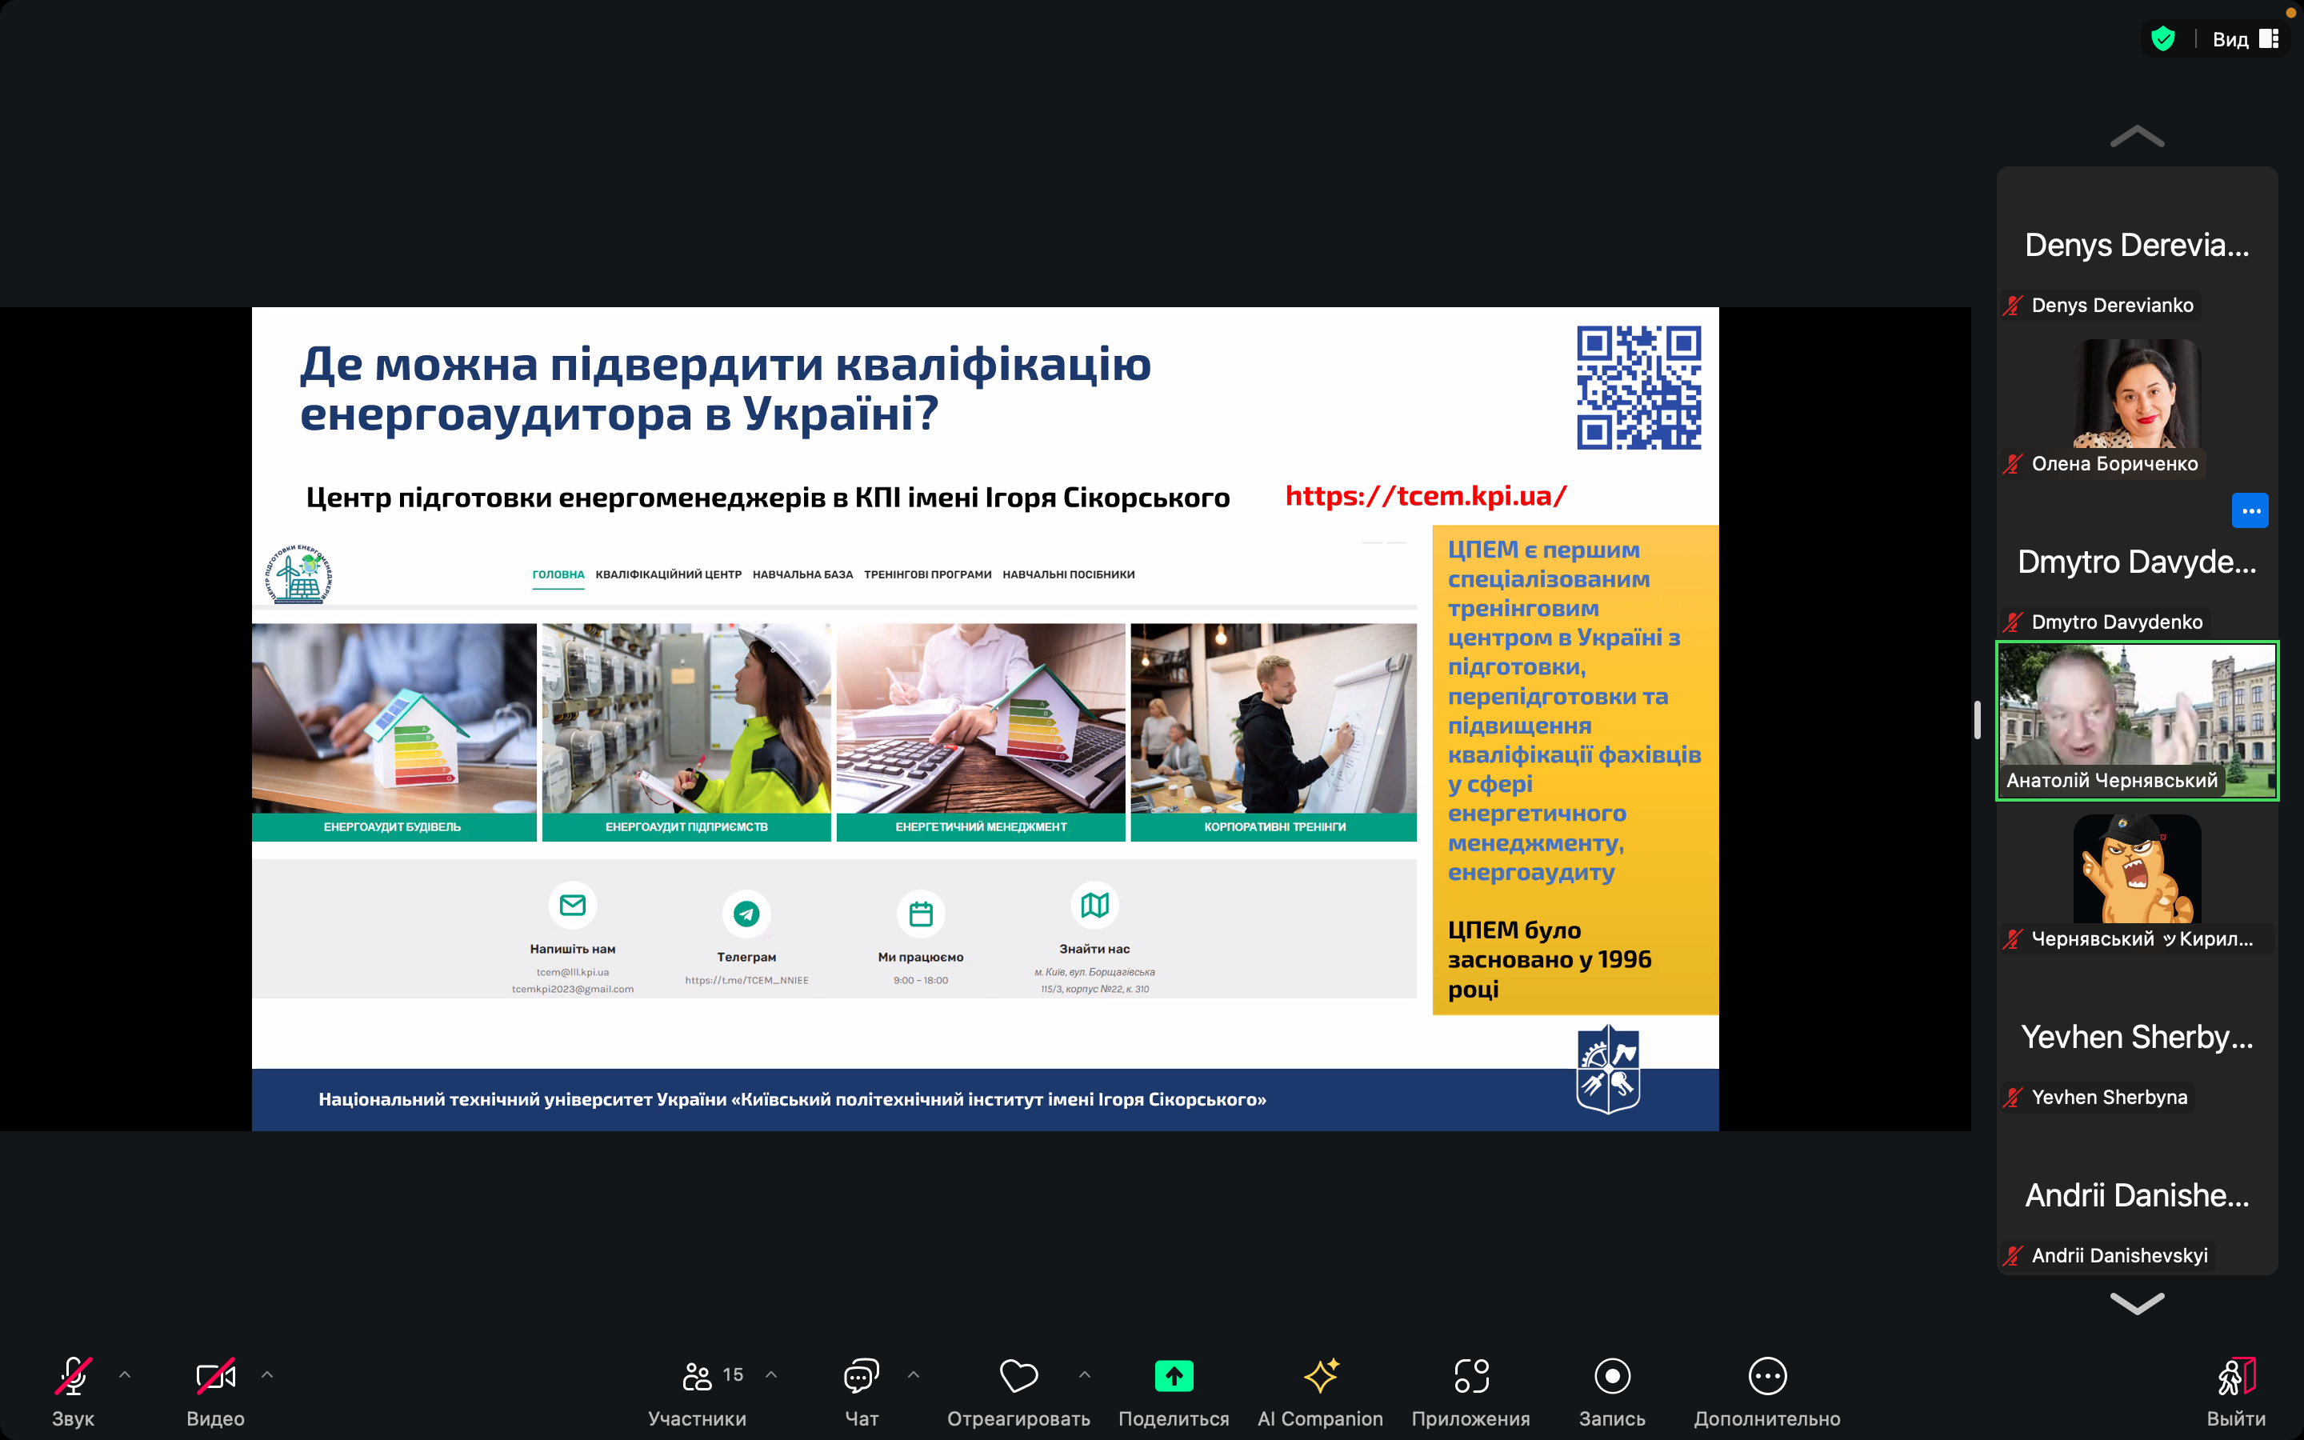This screenshot has height=1440, width=2304.
Task: Click the center logo with wind turbine
Action: click(x=298, y=574)
